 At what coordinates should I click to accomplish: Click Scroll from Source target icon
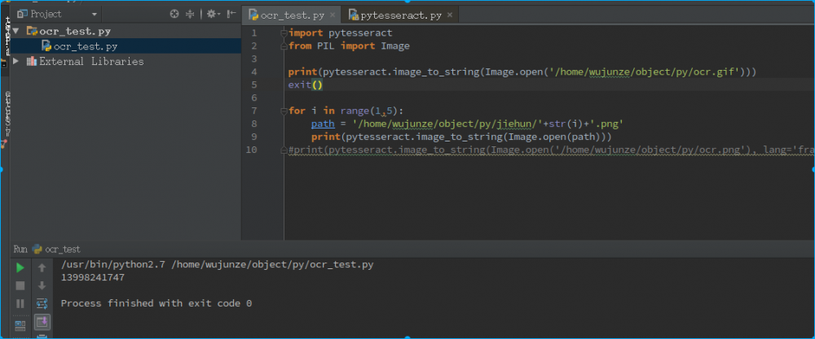point(174,14)
